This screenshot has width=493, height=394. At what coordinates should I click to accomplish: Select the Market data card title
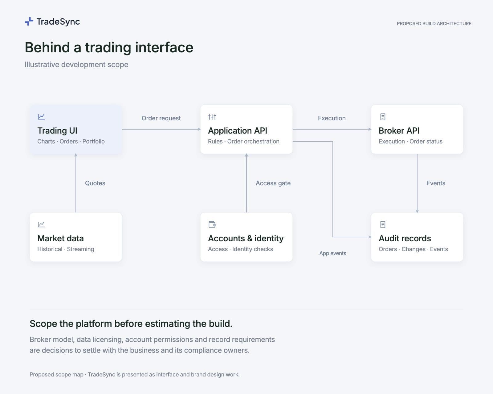tap(60, 238)
